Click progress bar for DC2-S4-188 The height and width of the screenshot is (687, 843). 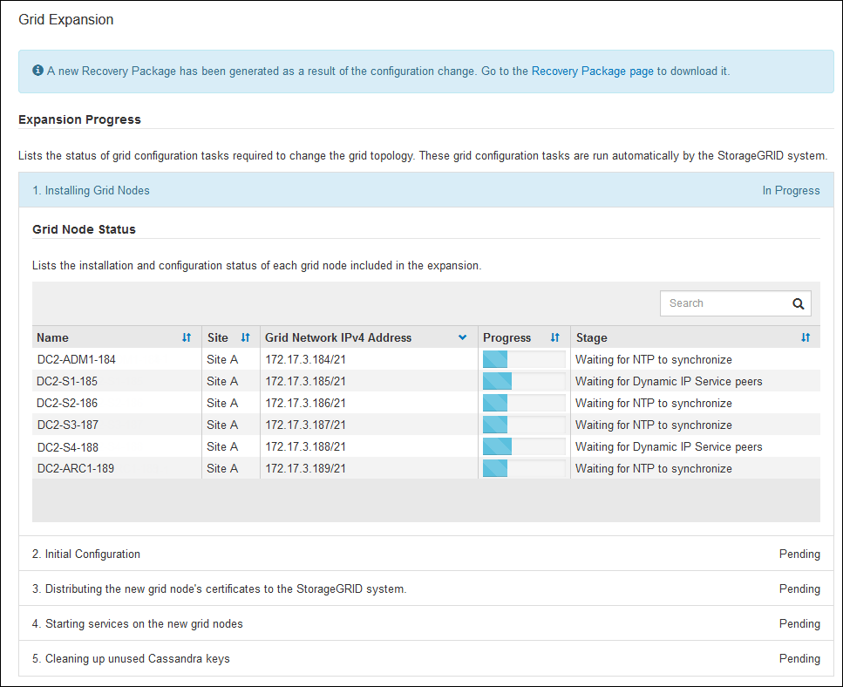[524, 446]
